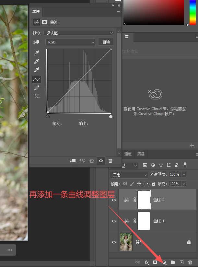
Task: Clip adjustment to the layer below
Action: pyautogui.click(x=73, y=161)
